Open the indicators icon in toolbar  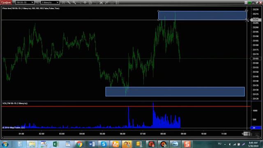tap(106, 2)
